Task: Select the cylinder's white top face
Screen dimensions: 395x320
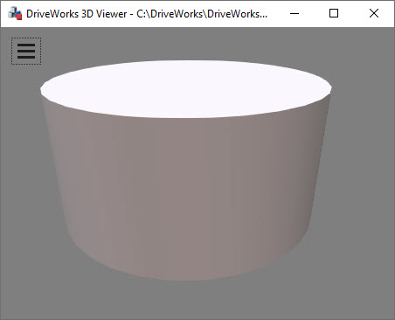Action: coord(186,89)
